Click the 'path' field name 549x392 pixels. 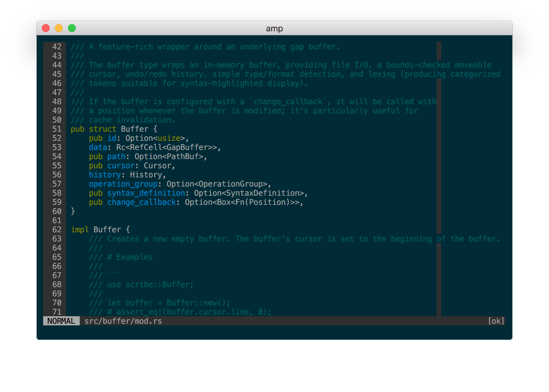(116, 156)
